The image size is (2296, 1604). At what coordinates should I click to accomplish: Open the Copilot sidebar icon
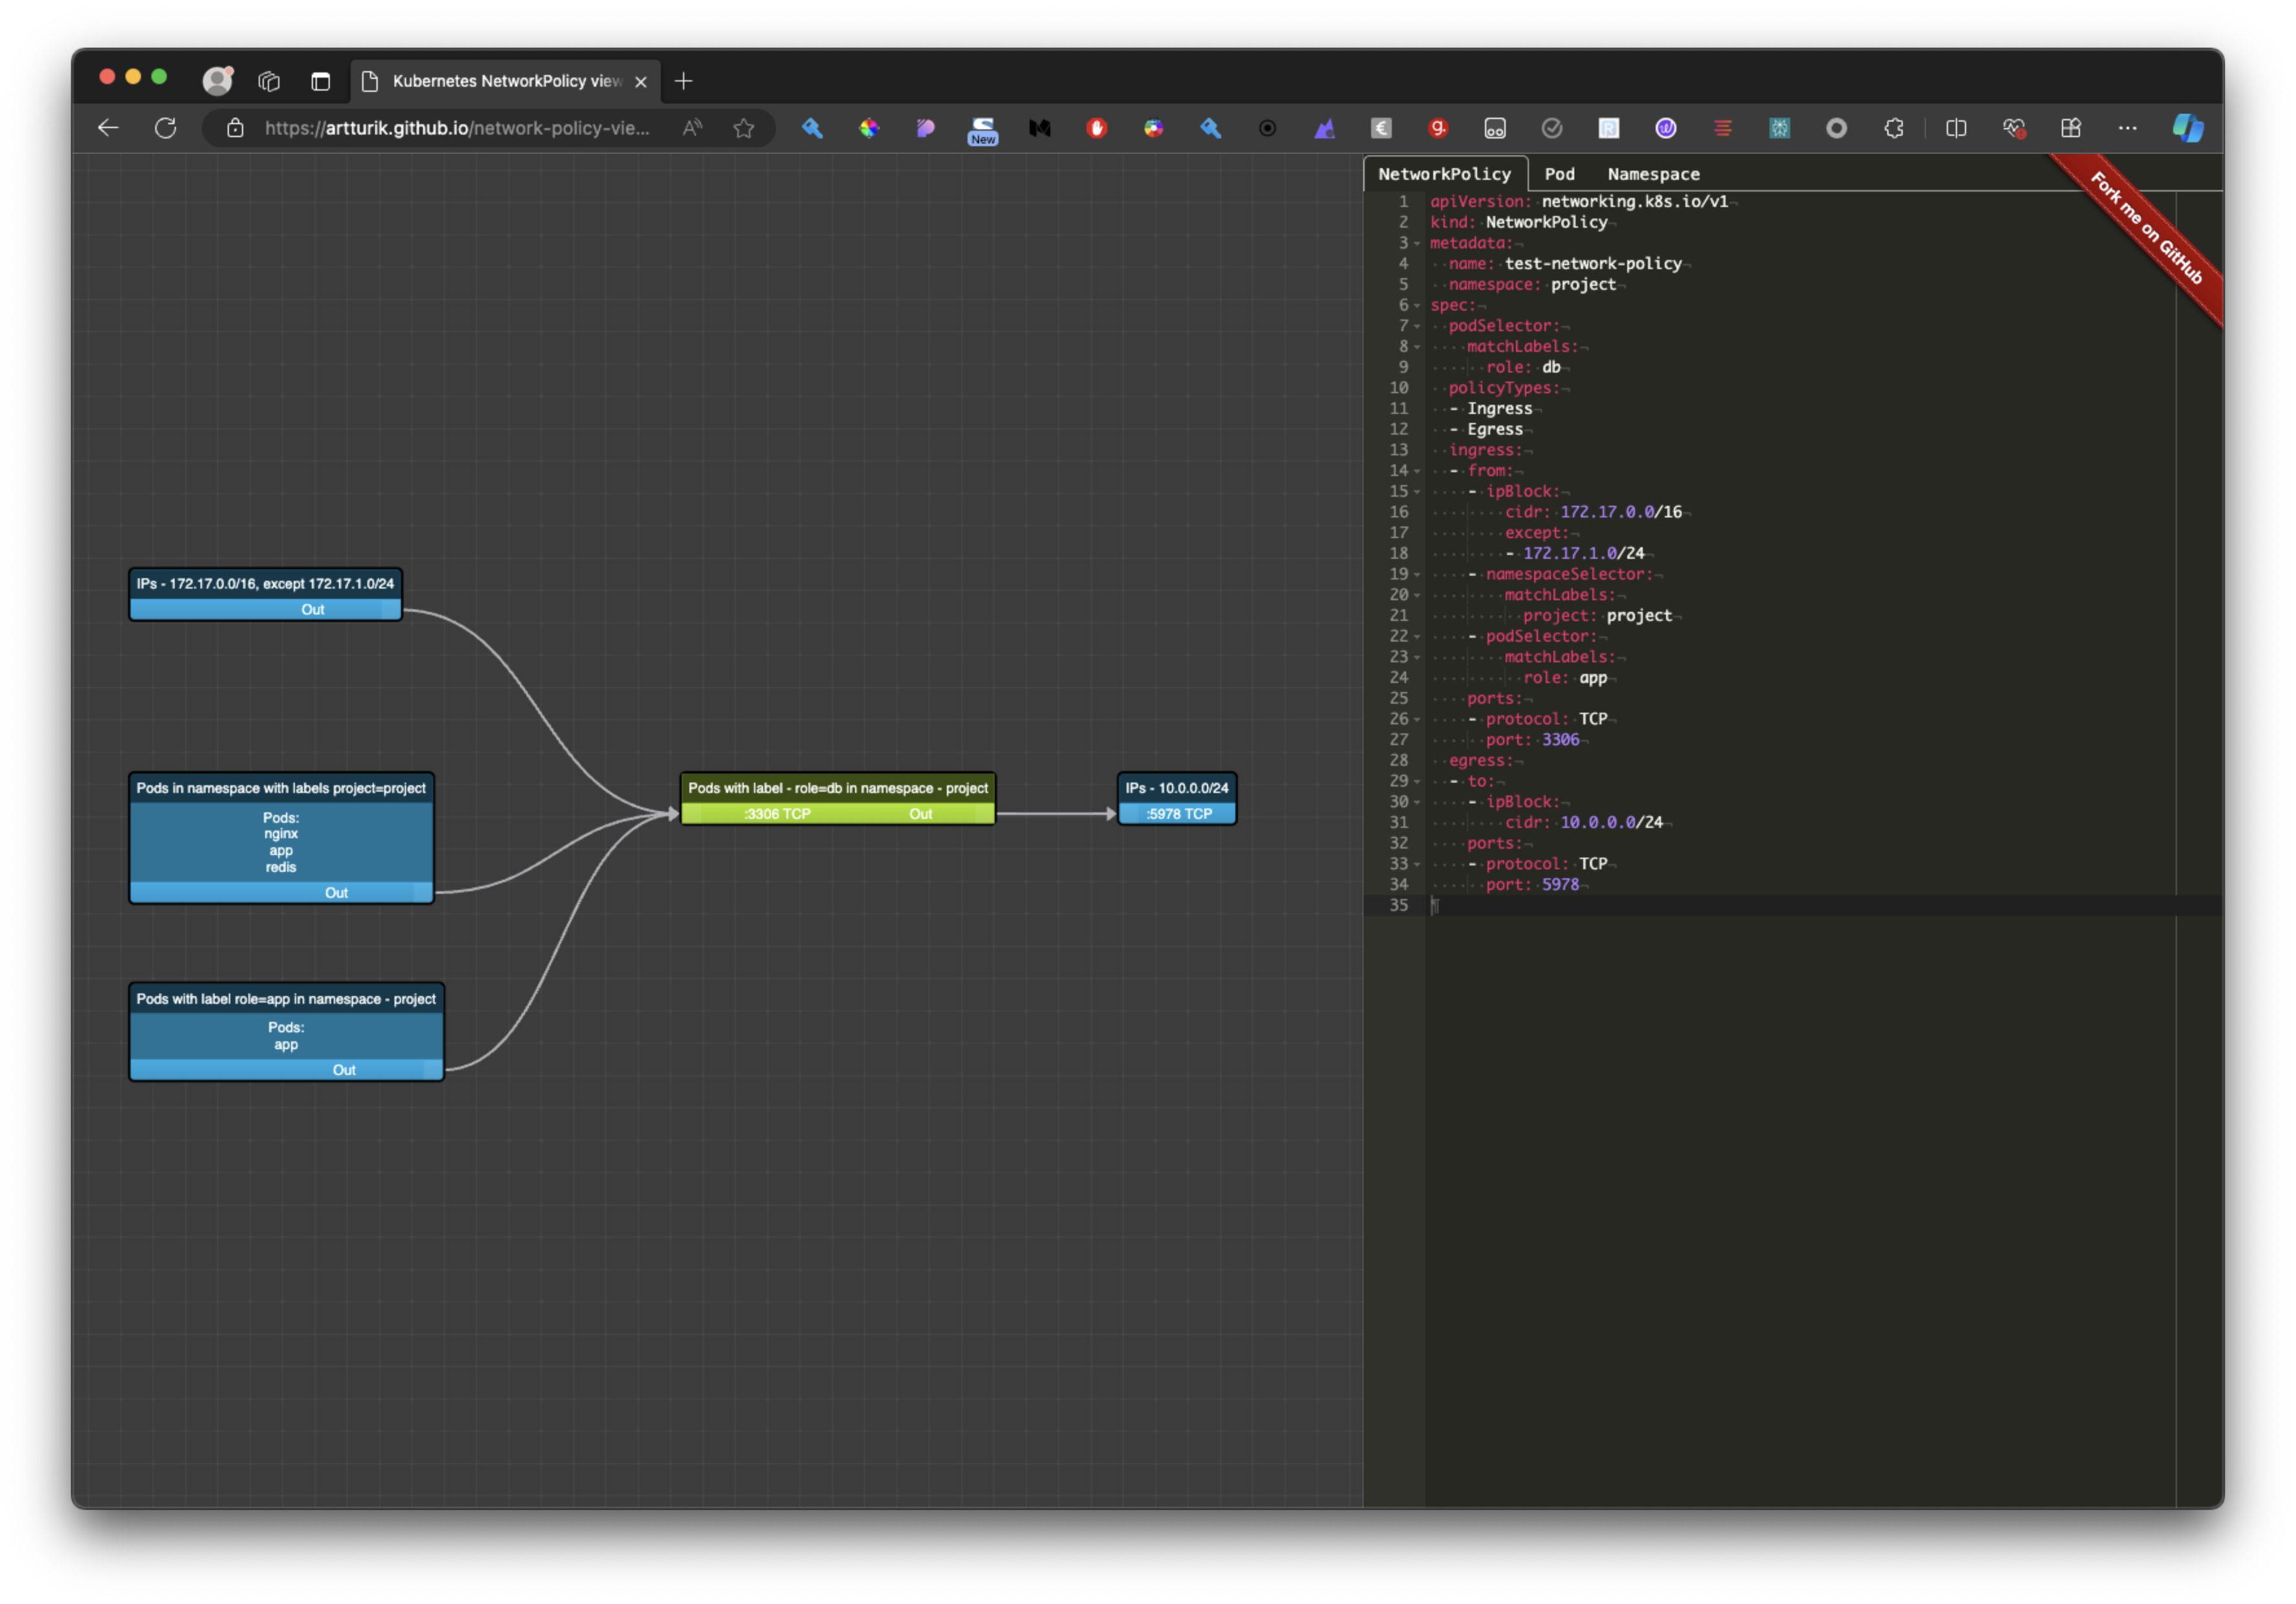[2187, 128]
